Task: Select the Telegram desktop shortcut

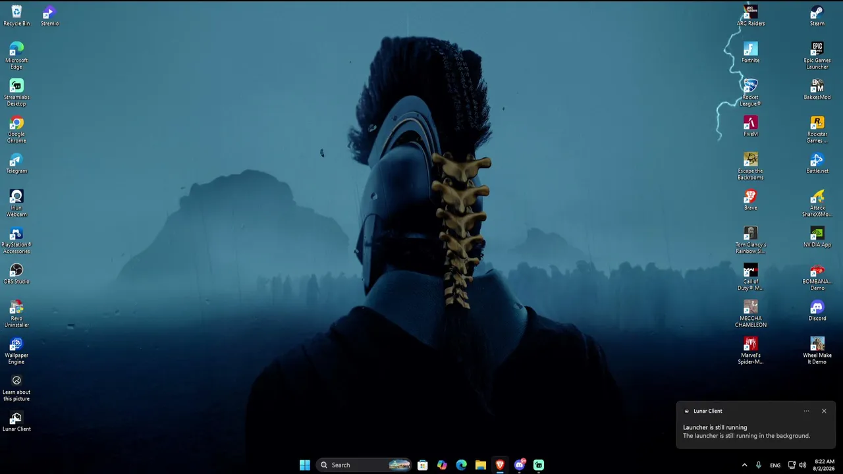Action: (16, 163)
